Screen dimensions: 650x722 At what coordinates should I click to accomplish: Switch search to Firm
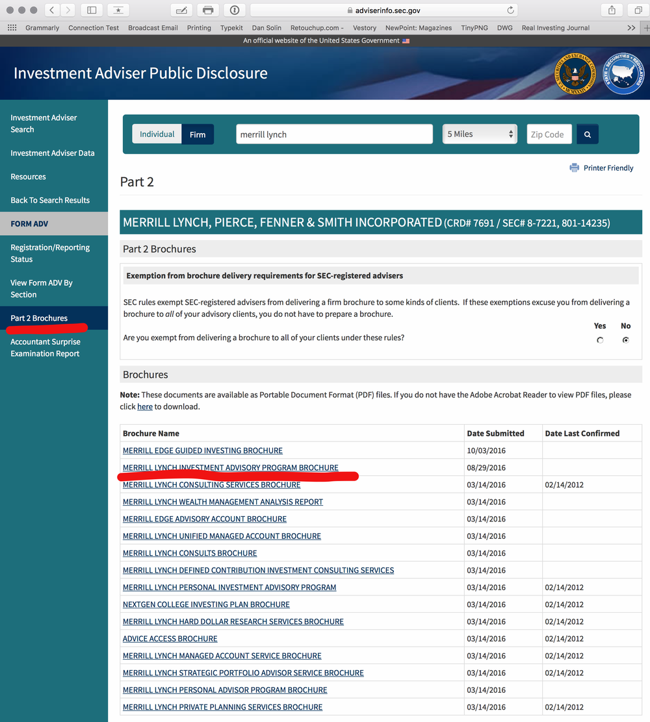(x=198, y=134)
